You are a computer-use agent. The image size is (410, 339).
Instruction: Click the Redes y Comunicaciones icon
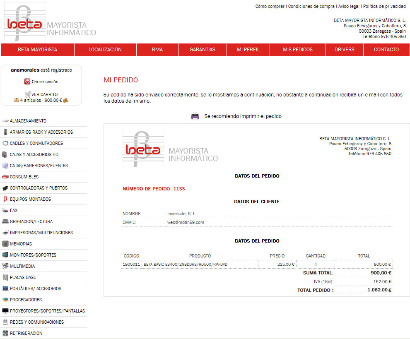click(5, 322)
